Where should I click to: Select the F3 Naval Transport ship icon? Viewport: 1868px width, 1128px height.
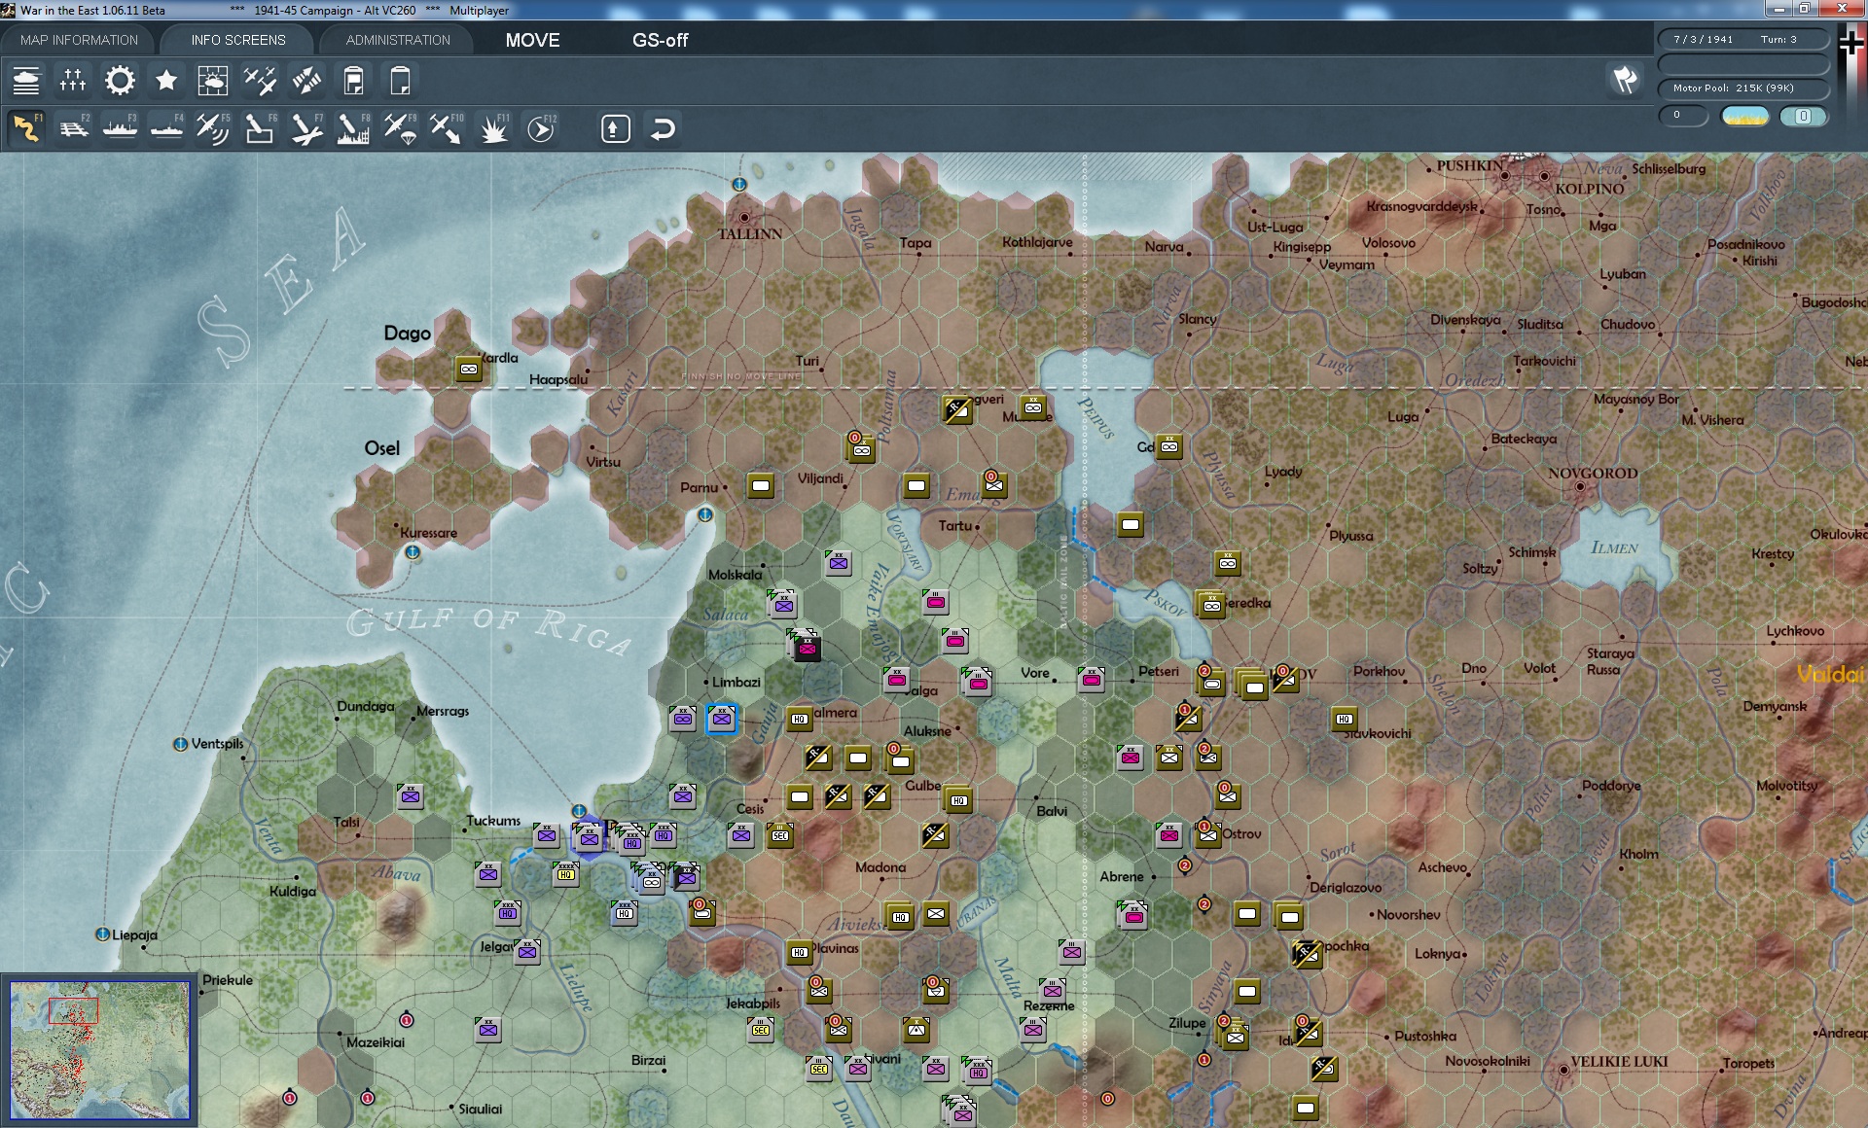coord(120,128)
